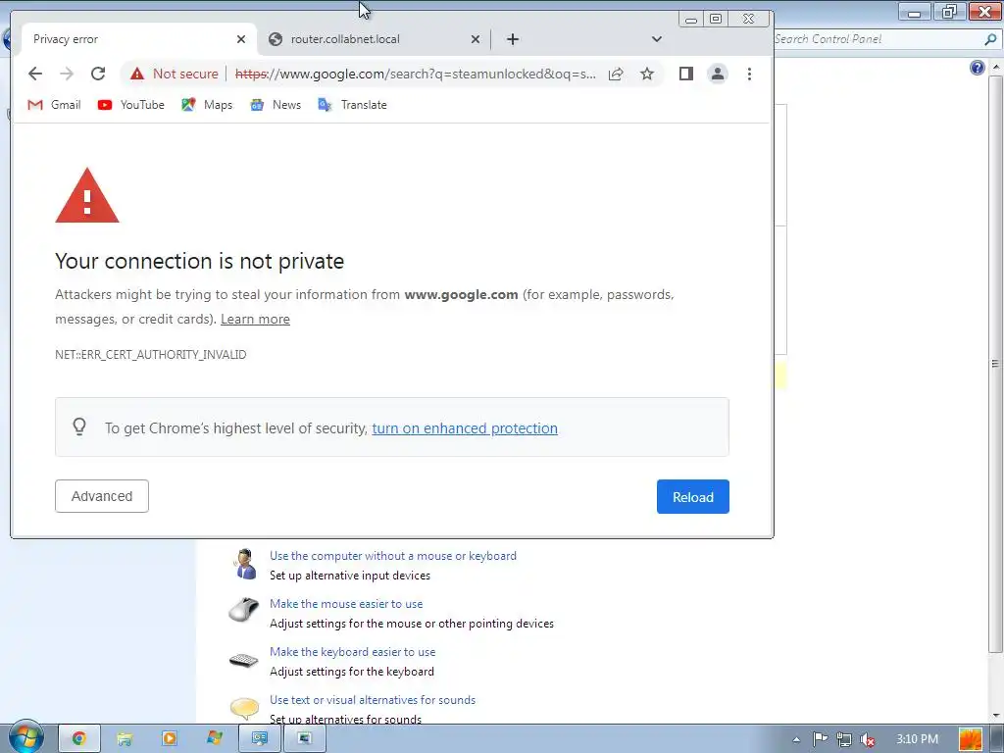Open the Maps bookmark

pos(207,104)
